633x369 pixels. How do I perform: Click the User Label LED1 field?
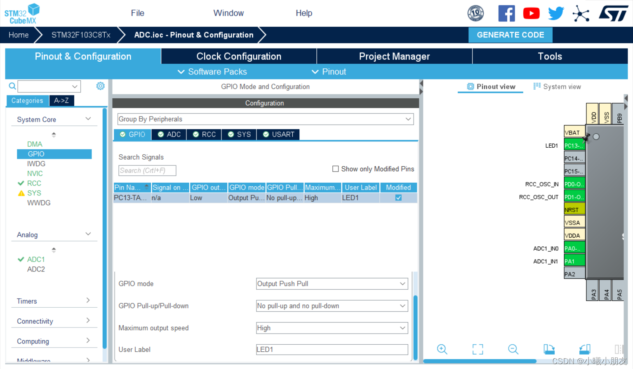(x=332, y=349)
